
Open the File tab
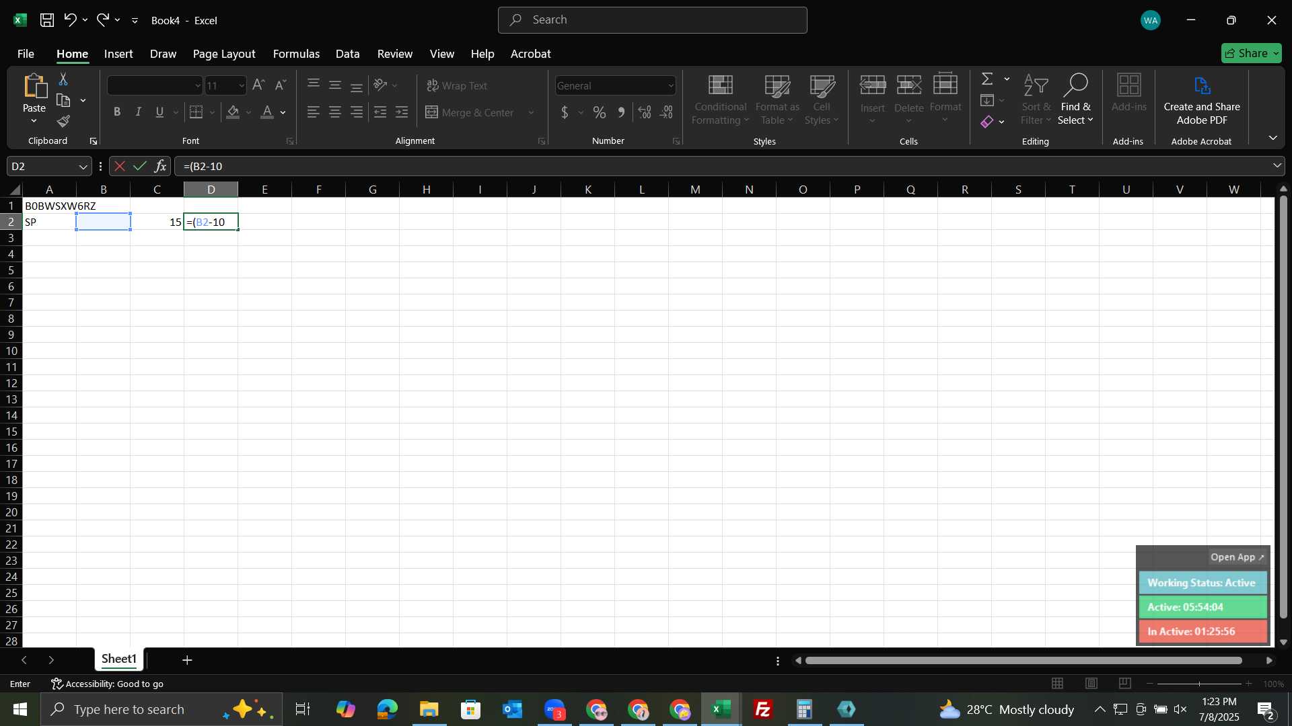click(26, 54)
